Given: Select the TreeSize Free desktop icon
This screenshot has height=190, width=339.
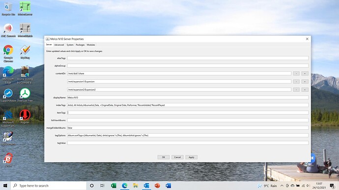Looking at the screenshot, I should tap(25, 95).
